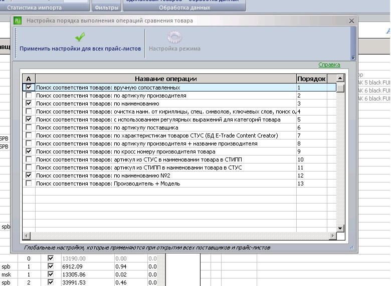The width and height of the screenshot is (391, 286).
Task: Close the operation order settings dialog
Action: [x=351, y=20]
